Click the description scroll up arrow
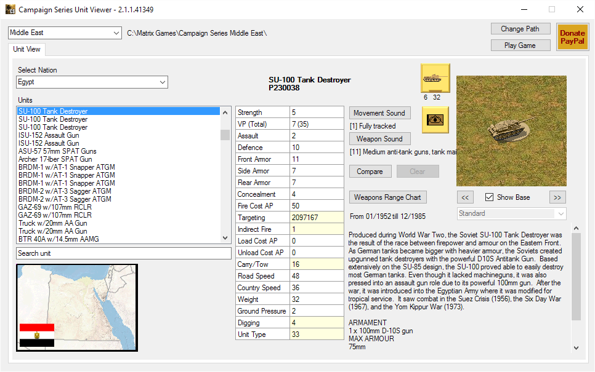The width and height of the screenshot is (595, 372). [576, 228]
